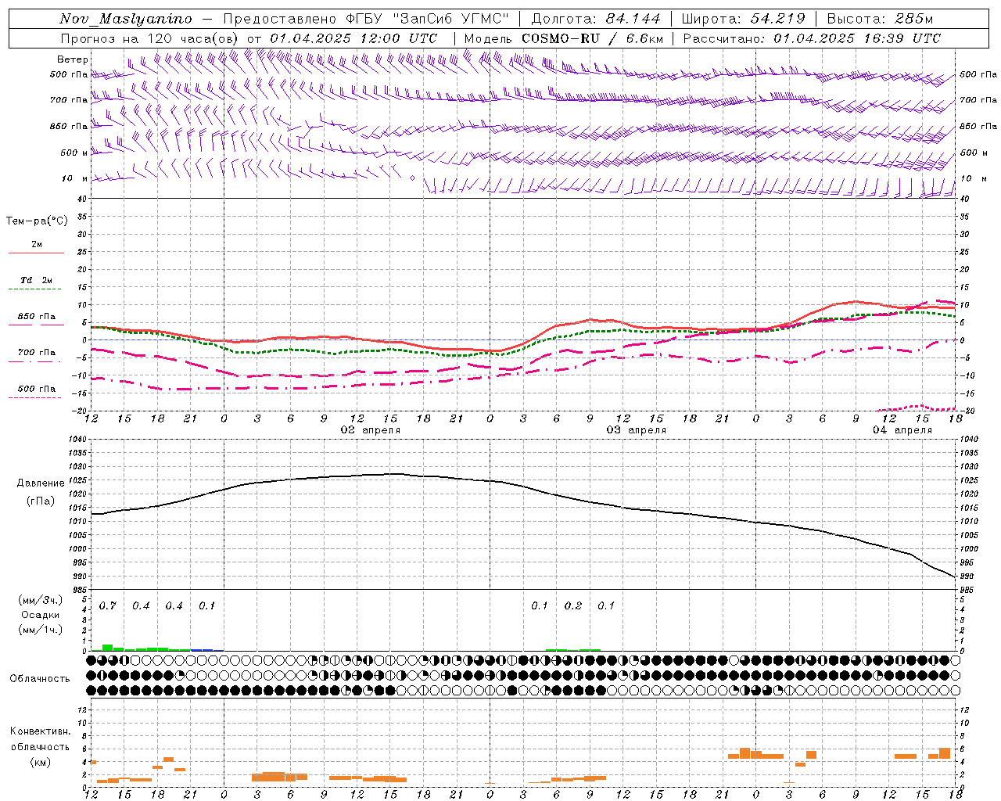Click the Рассчитано: 01.04.2025 16:39 UTC text
1001x801 pixels.
812,38
